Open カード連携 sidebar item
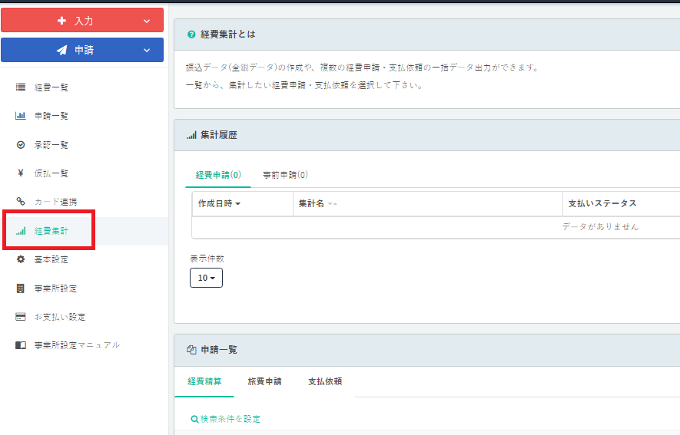Image resolution: width=680 pixels, height=435 pixels. (x=55, y=202)
